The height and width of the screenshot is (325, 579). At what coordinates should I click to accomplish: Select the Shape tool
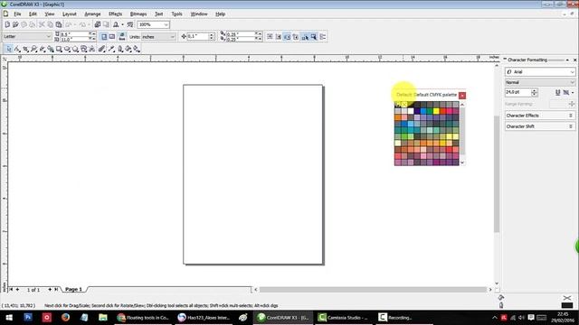coord(17,49)
